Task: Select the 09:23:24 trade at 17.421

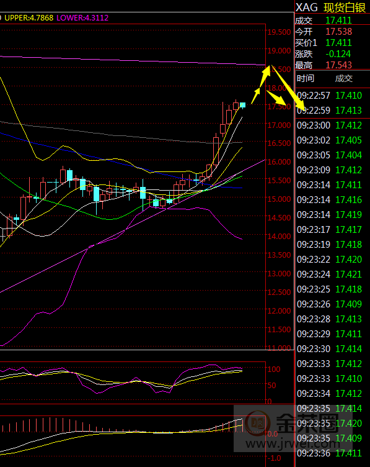Action: click(329, 274)
